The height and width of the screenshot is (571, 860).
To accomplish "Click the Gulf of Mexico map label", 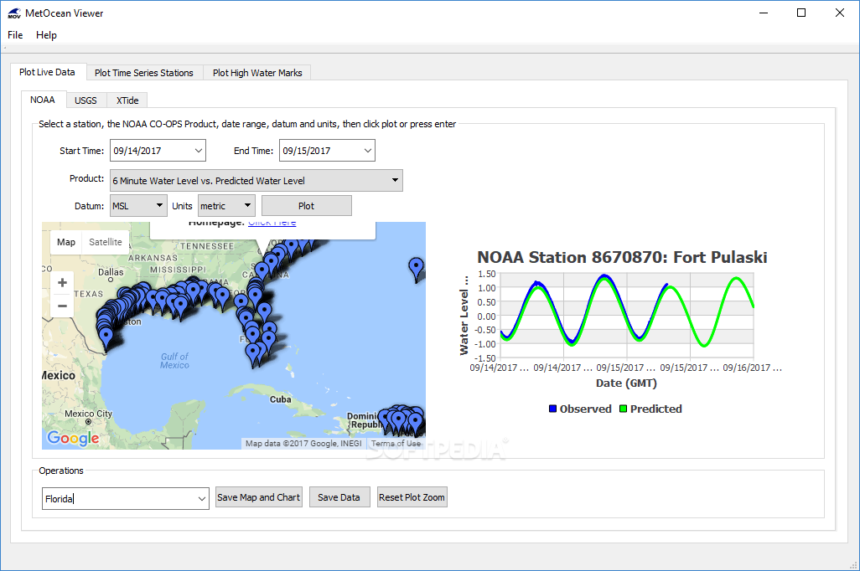I will [x=174, y=361].
